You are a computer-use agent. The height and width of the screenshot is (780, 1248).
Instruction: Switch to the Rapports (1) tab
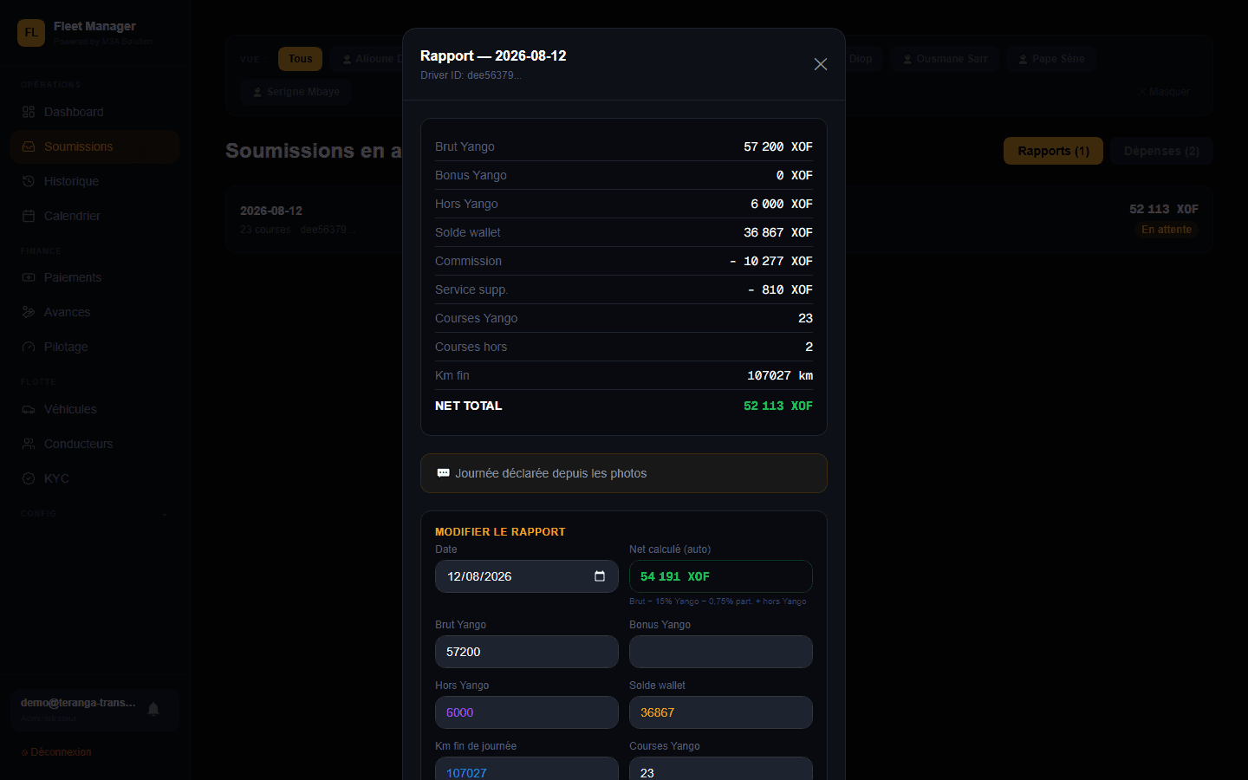(x=1053, y=151)
